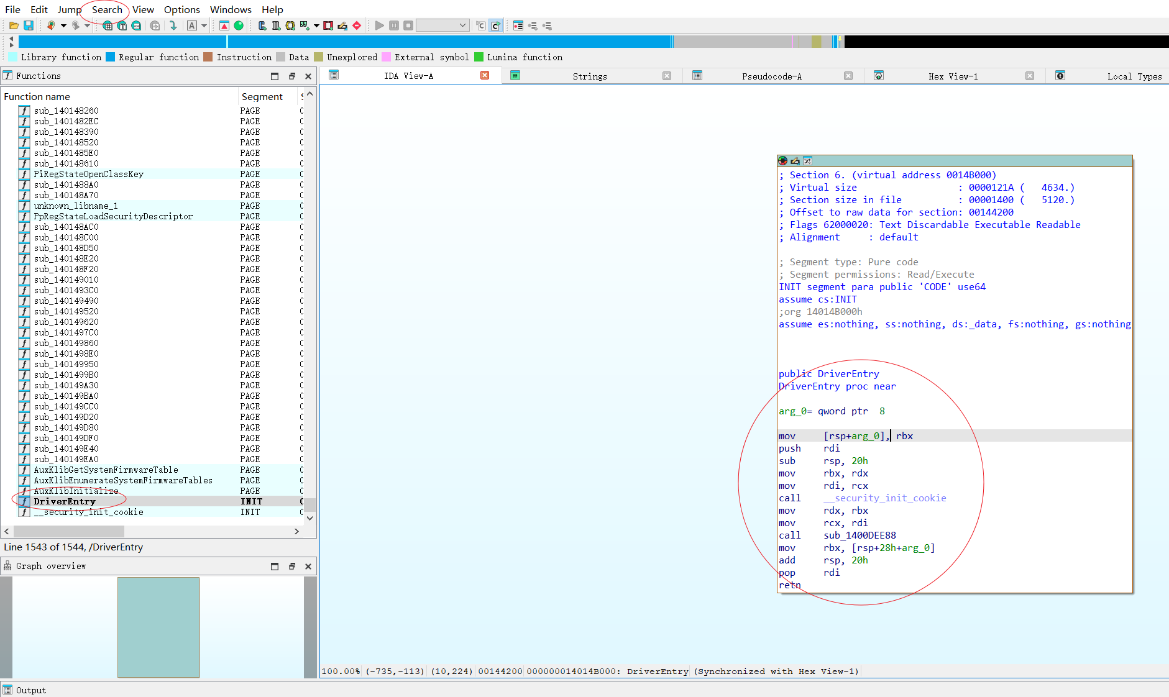
Task: Click the second-to-last grey lines icon in toolbar
Action: tap(533, 25)
